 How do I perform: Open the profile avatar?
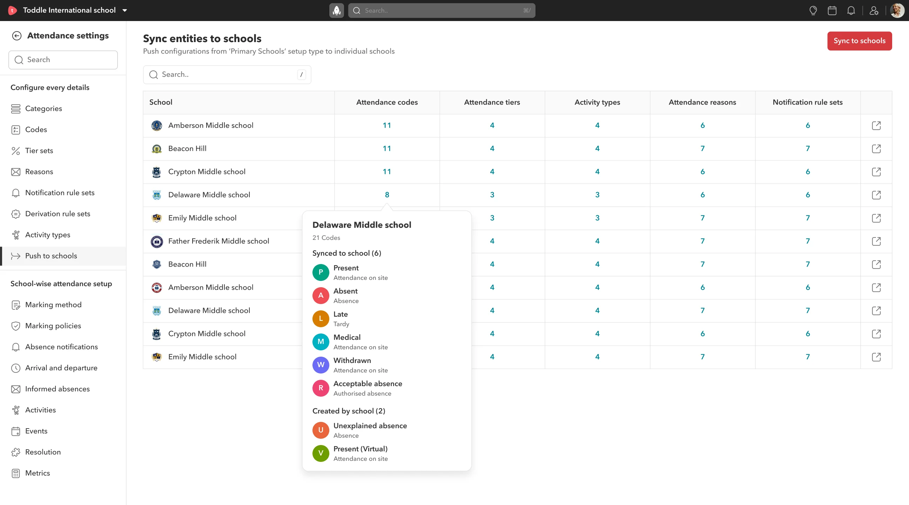897,11
